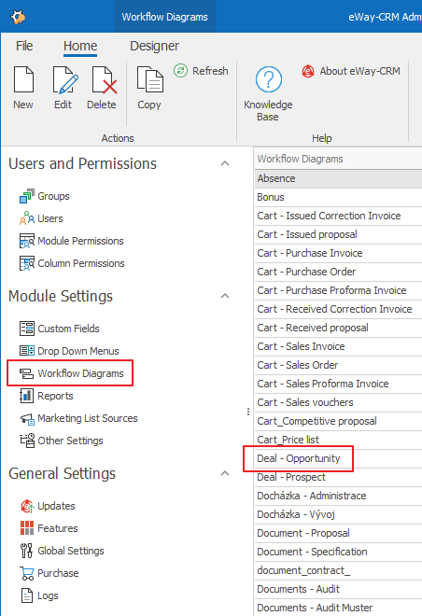The image size is (422, 616).
Task: Select Documents - Audit row
Action: tap(338, 589)
